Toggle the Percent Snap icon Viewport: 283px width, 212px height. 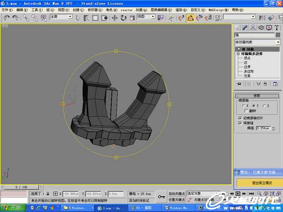point(199,18)
